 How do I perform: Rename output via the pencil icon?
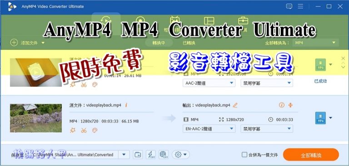235,105
